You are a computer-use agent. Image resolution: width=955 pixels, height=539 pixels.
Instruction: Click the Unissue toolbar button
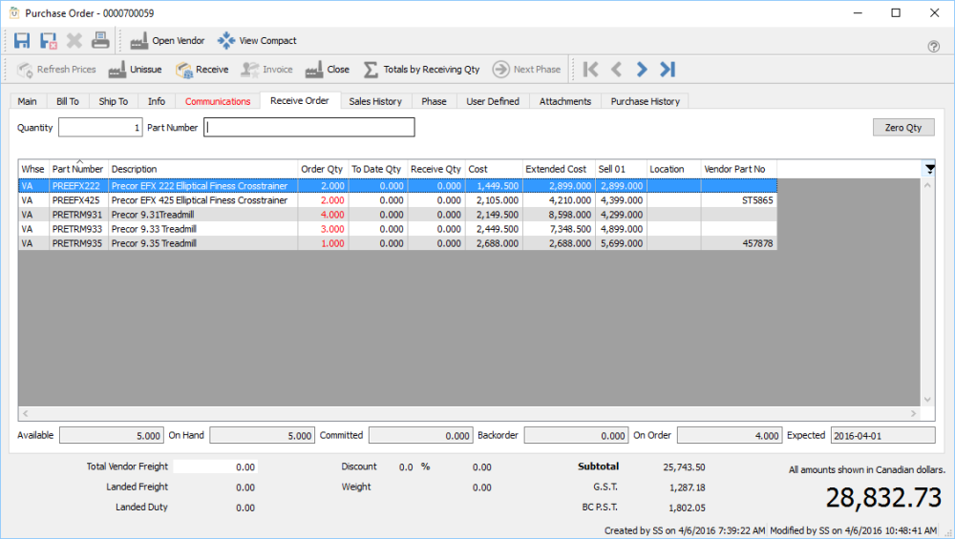coord(135,70)
